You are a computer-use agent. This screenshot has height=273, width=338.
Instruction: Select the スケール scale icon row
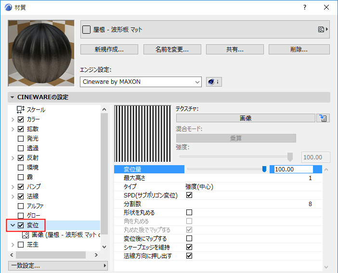pyautogui.click(x=20, y=110)
